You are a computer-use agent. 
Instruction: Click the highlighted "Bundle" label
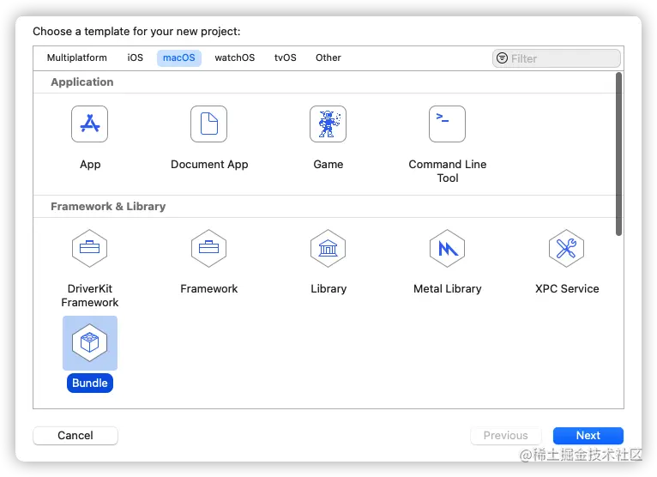[x=90, y=383]
